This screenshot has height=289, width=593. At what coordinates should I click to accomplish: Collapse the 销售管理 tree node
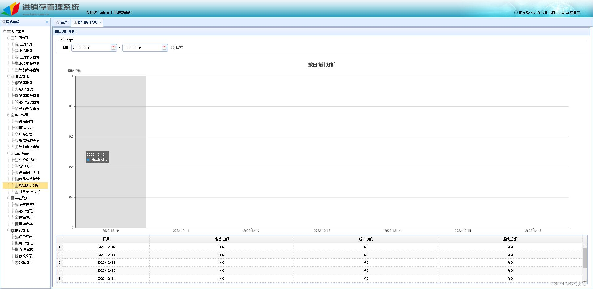click(9, 76)
